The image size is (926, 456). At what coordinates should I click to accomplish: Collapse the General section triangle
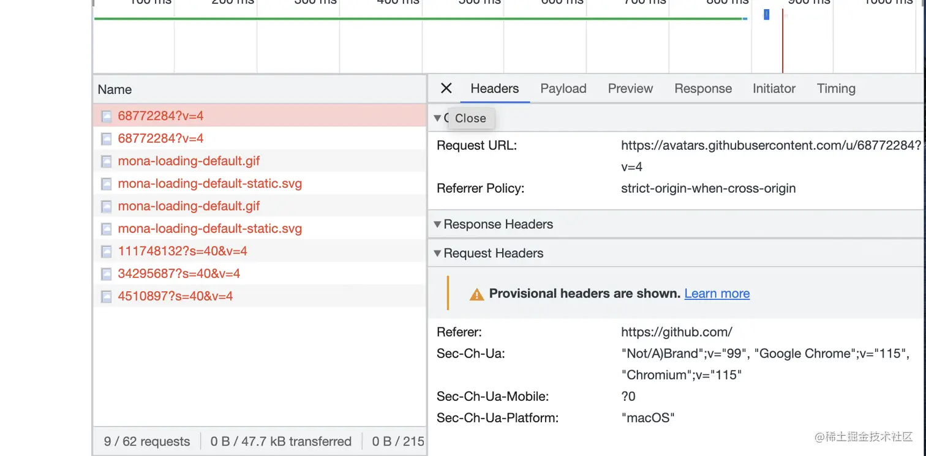point(437,118)
